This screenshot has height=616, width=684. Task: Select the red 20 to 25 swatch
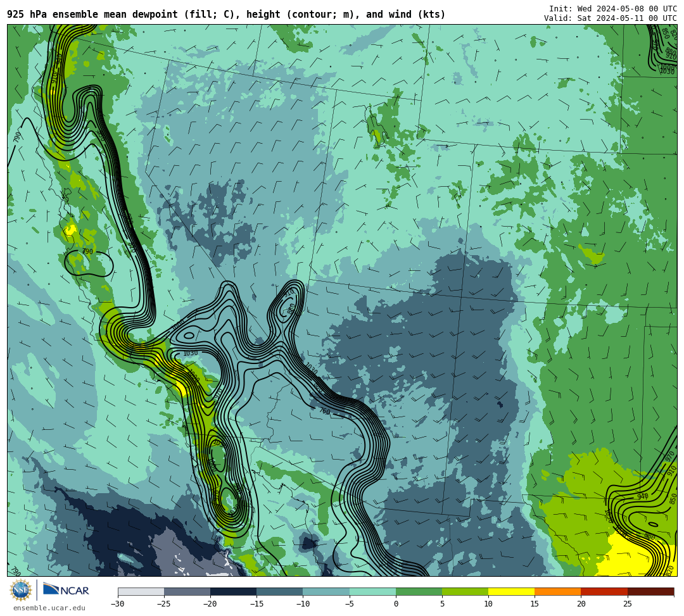604,591
